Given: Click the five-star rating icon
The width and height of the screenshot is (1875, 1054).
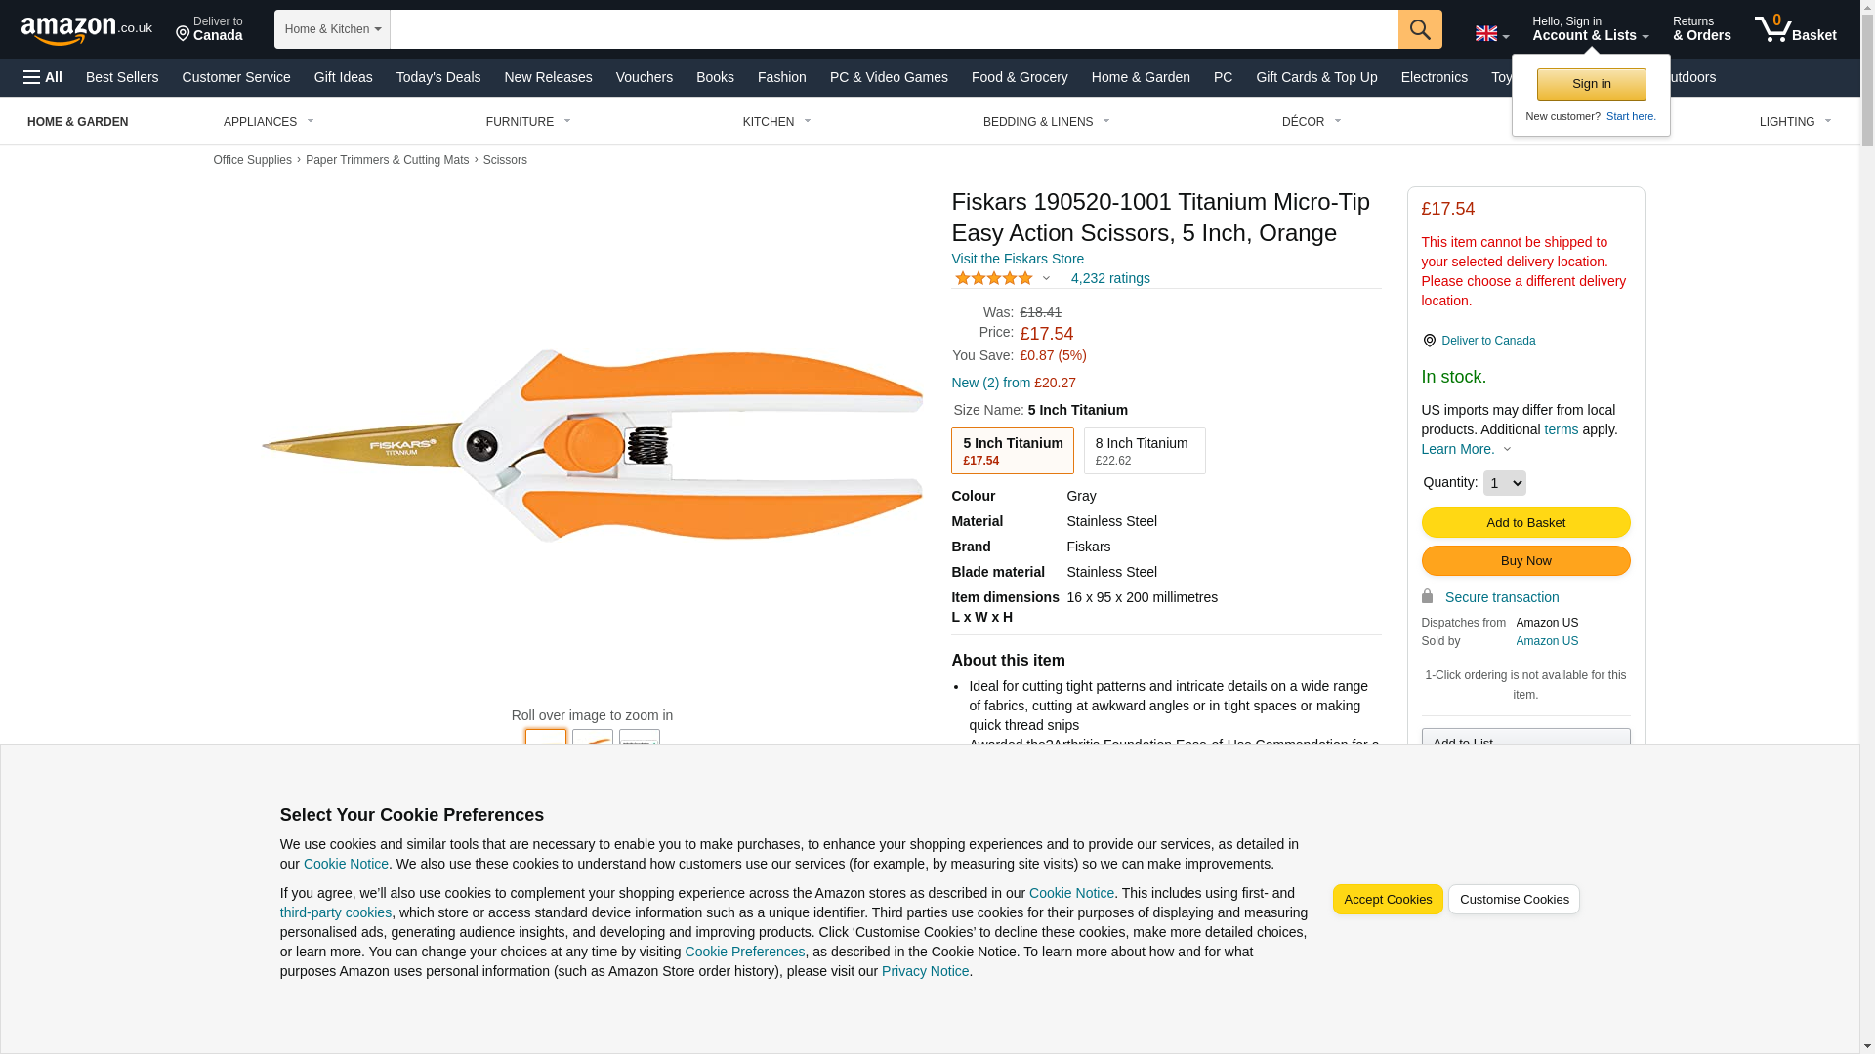Looking at the screenshot, I should click(x=993, y=279).
